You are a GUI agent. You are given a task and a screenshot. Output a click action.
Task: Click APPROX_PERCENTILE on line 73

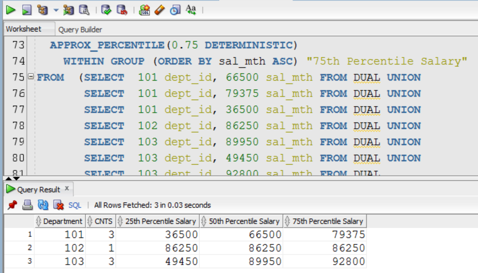pos(107,45)
